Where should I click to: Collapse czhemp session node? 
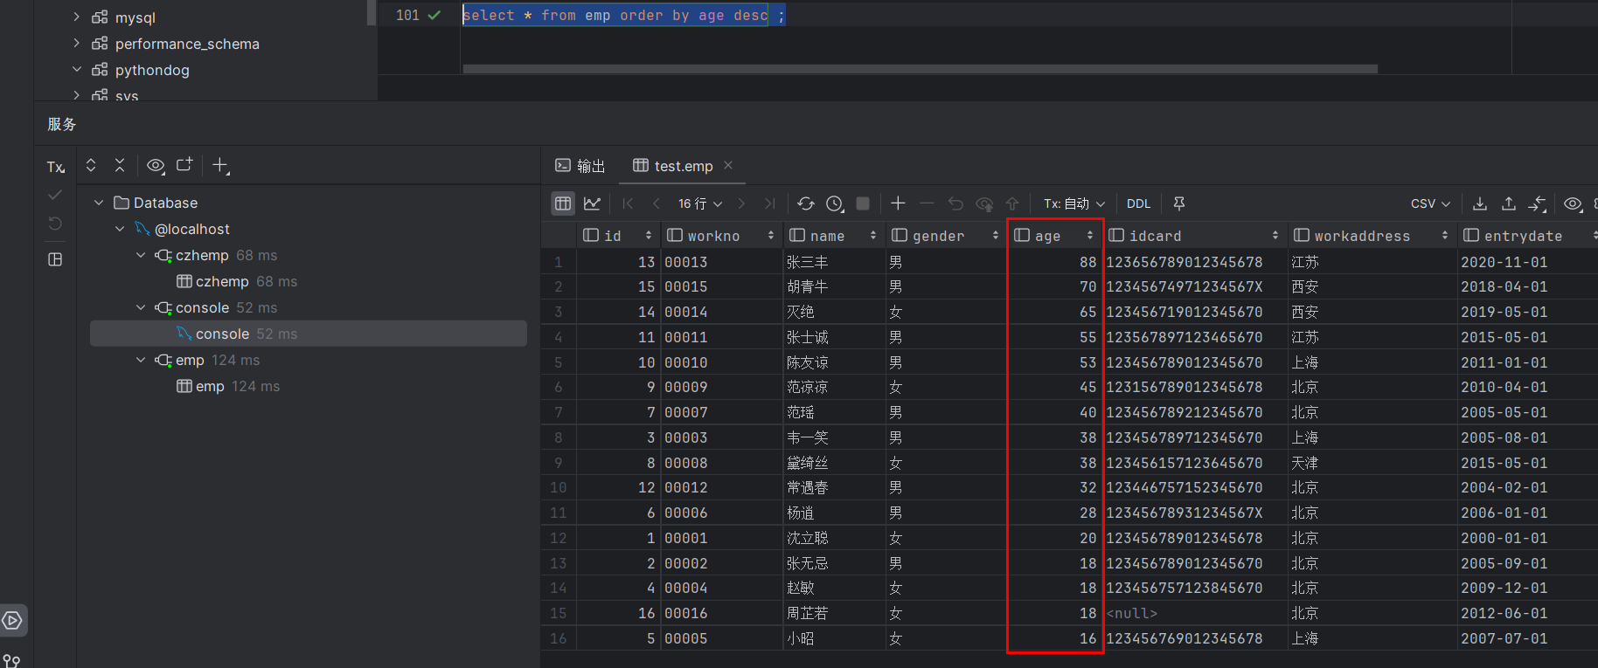coord(141,255)
